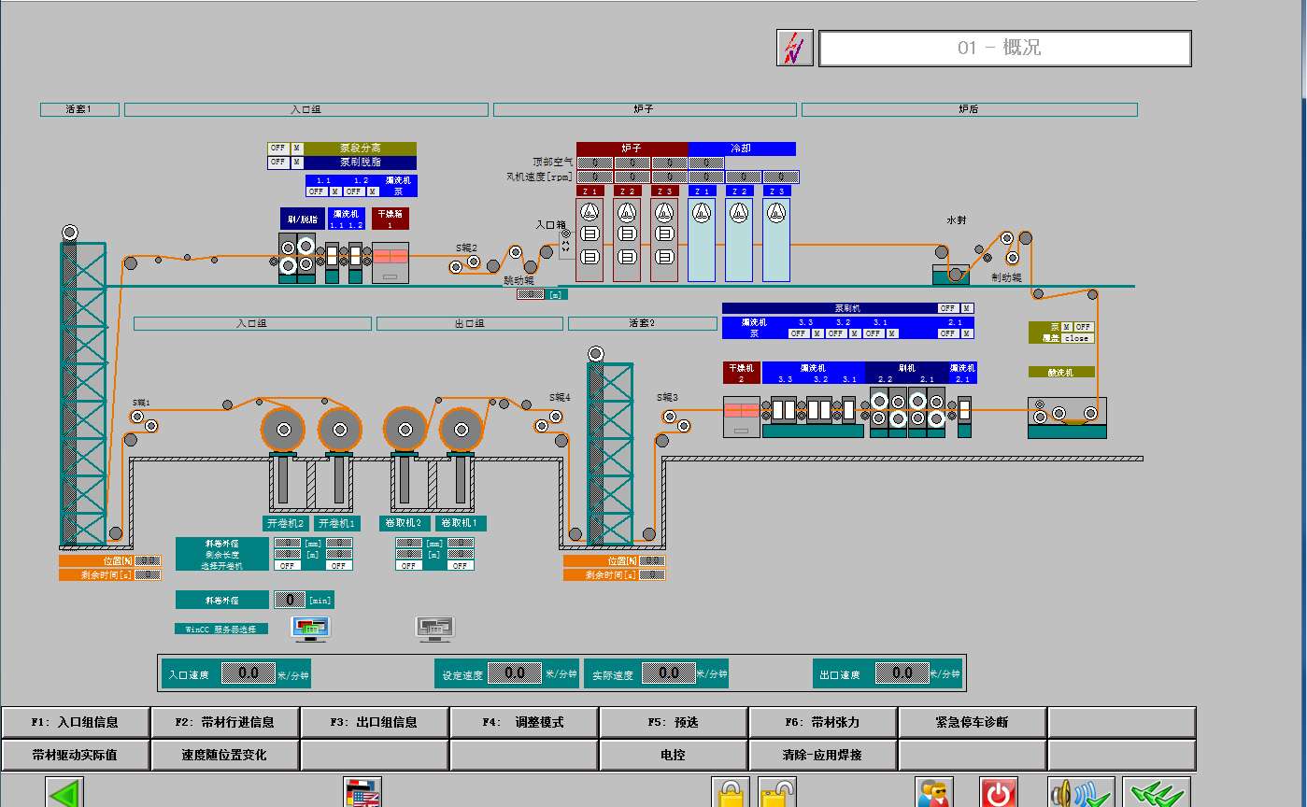Click the closed yellow padlock icon
This screenshot has width=1307, height=807.
pyautogui.click(x=730, y=794)
